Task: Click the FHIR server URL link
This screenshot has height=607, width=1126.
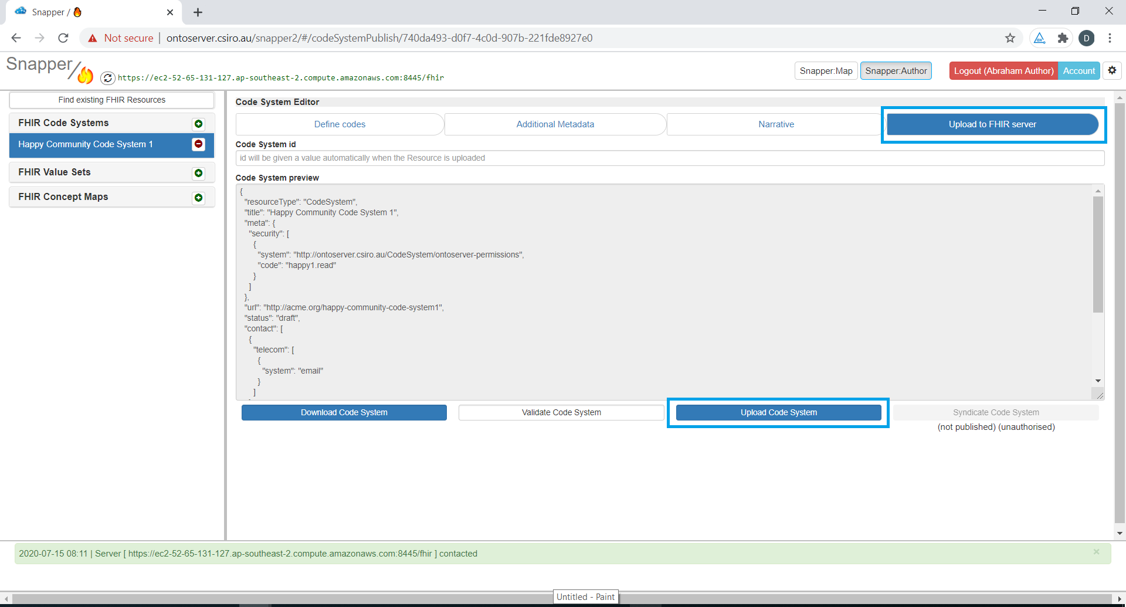Action: (281, 77)
